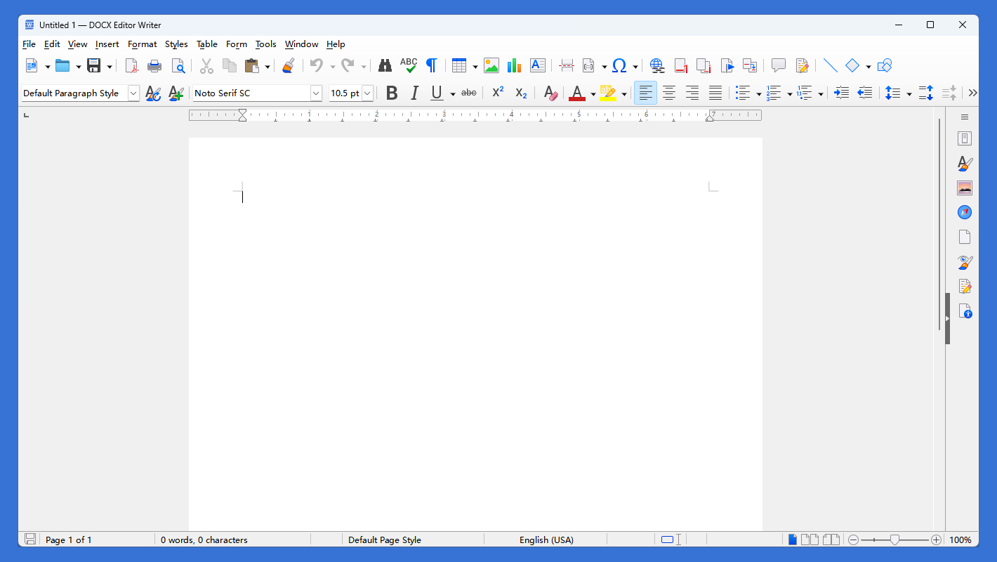The image size is (997, 562).
Task: Insert a hyperlink with globe icon
Action: tap(657, 66)
